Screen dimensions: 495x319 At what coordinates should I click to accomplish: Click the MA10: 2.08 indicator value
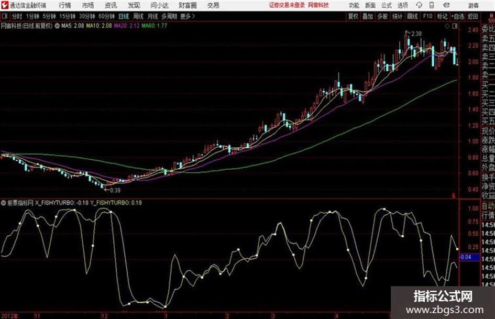click(99, 26)
